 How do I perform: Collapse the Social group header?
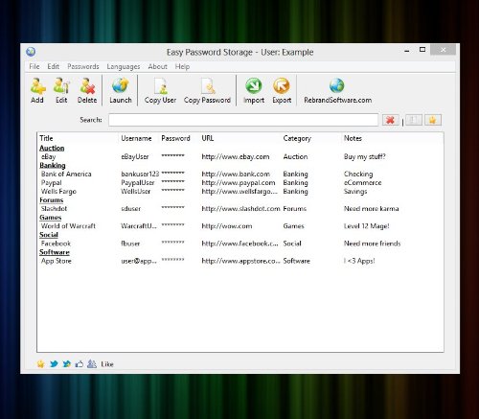click(49, 235)
